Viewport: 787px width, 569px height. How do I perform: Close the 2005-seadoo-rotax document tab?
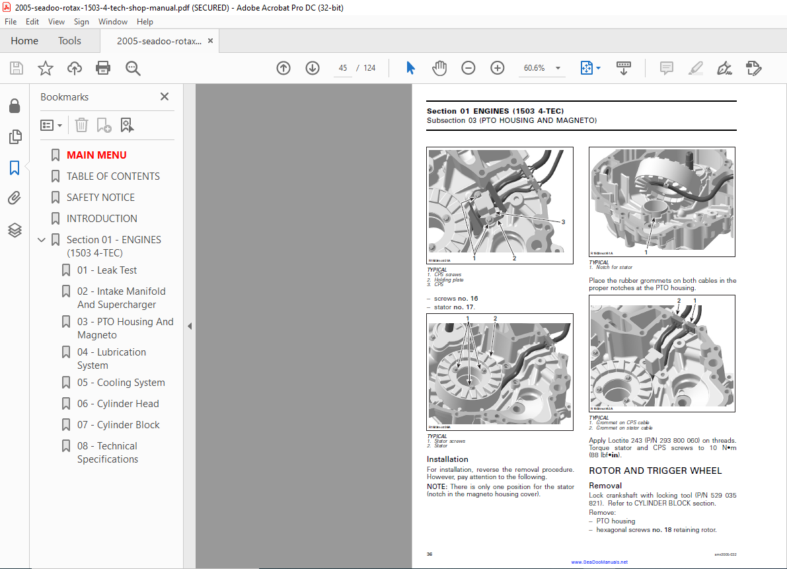(210, 41)
